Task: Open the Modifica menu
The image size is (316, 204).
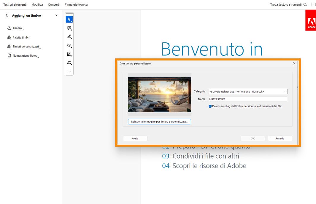Action: click(x=37, y=4)
